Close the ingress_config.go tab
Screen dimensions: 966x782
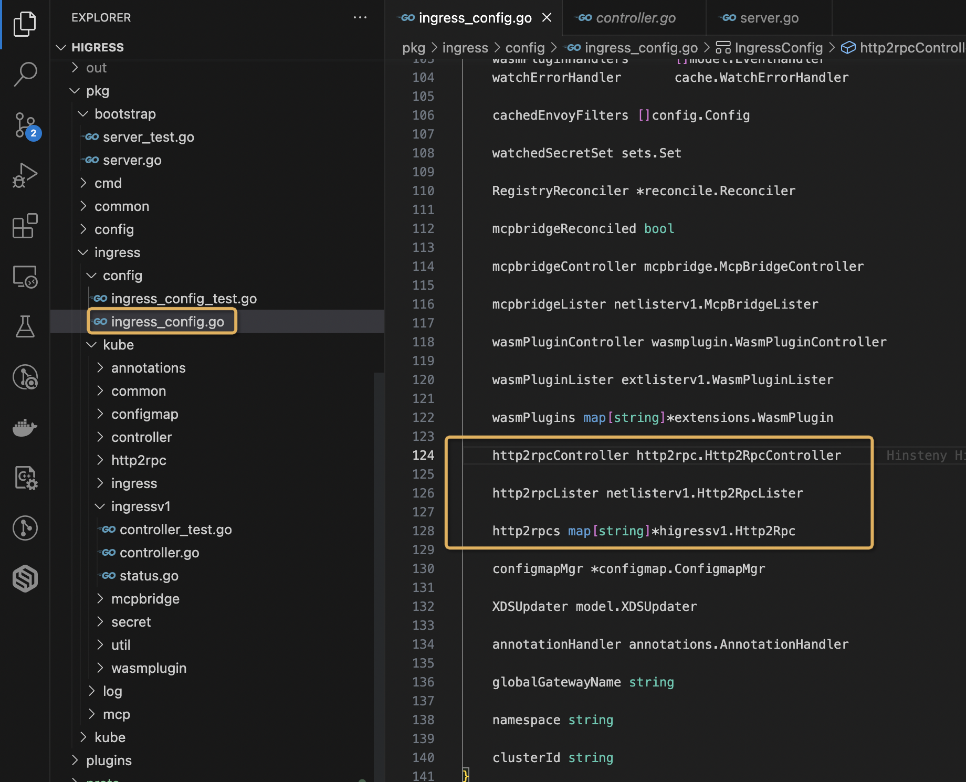[x=547, y=18]
